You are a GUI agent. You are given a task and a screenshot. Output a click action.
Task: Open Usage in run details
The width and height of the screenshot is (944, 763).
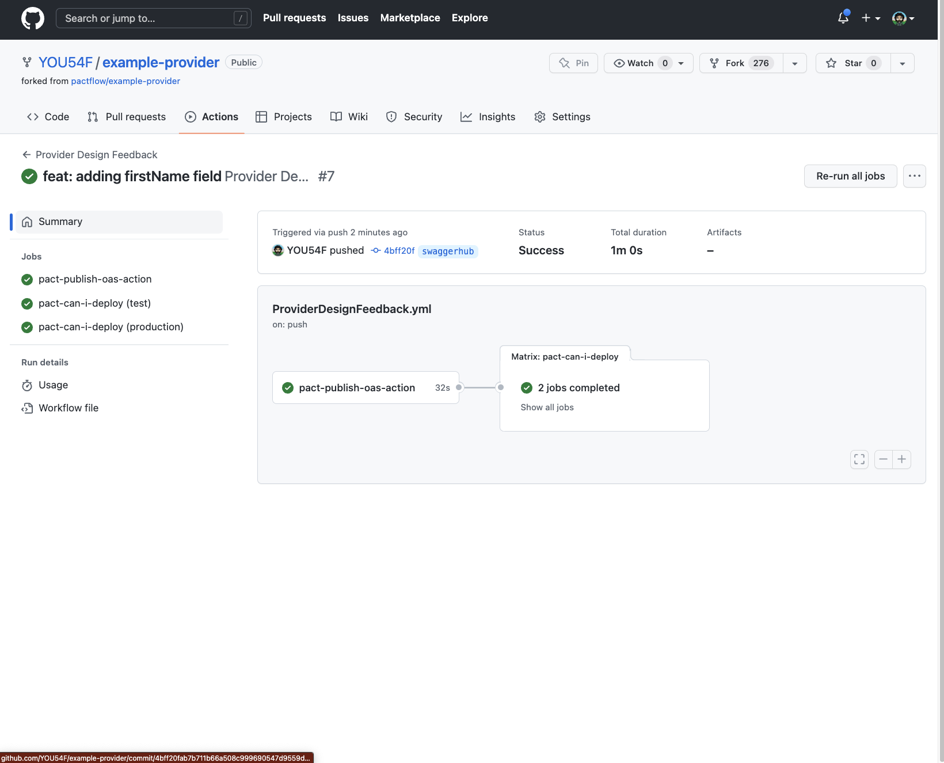coord(52,385)
